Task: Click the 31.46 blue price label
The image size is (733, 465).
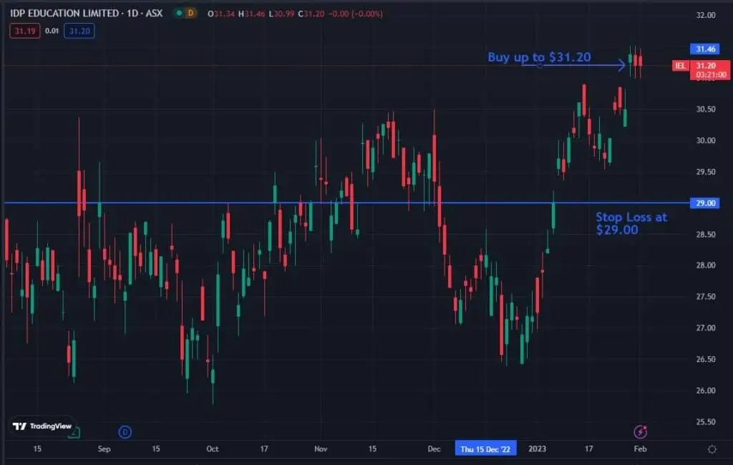Action: [x=706, y=49]
